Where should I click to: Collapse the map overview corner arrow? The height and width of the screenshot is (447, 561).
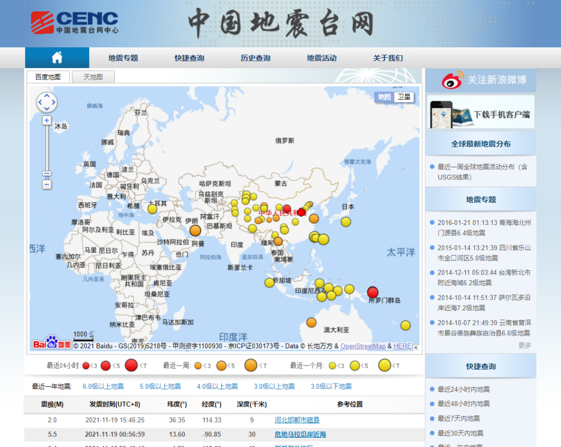coord(416,348)
